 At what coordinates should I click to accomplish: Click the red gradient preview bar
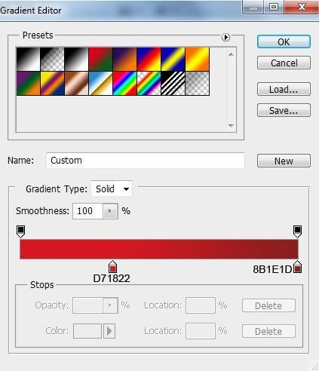click(x=159, y=249)
